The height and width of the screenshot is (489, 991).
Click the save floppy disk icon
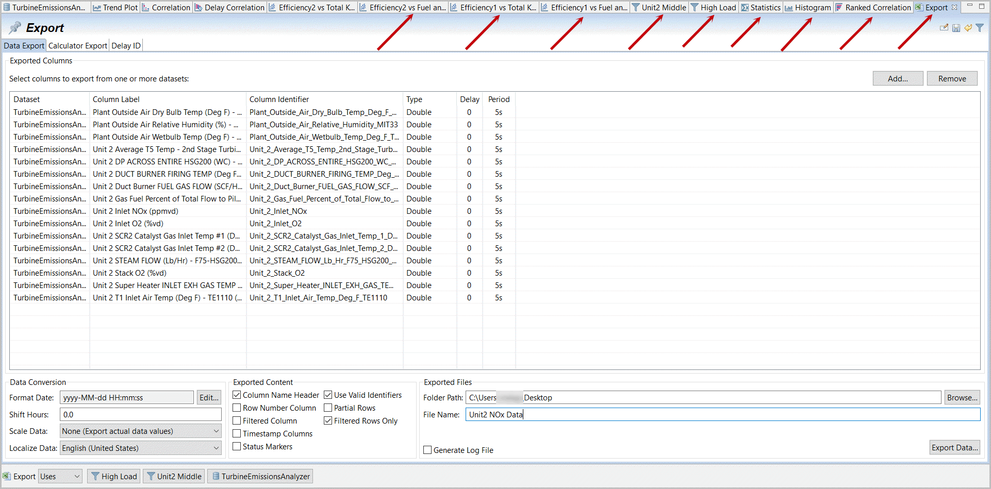(956, 28)
